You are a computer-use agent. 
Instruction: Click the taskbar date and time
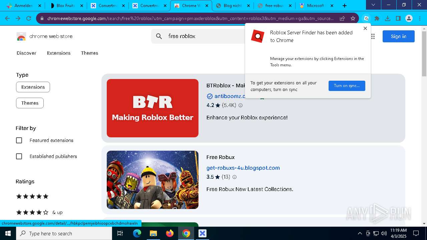click(398, 233)
